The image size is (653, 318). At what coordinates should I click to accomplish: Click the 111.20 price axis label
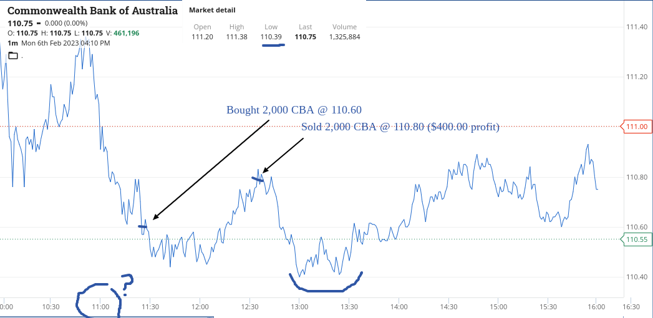pos(636,77)
